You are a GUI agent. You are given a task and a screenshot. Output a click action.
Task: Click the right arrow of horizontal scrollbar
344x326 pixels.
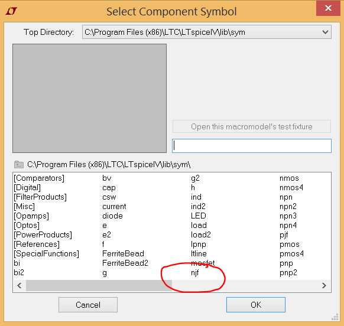pos(324,285)
